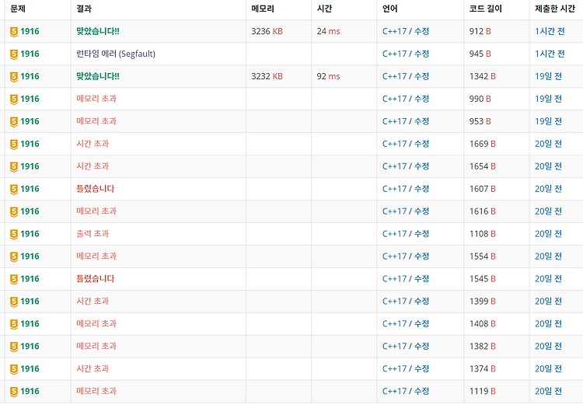The image size is (583, 408).
Task: Click the tier badge in the 990 B row
Action: click(x=14, y=99)
